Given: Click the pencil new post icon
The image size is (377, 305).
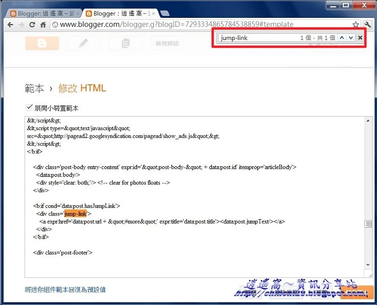Looking at the screenshot, I should [x=84, y=43].
